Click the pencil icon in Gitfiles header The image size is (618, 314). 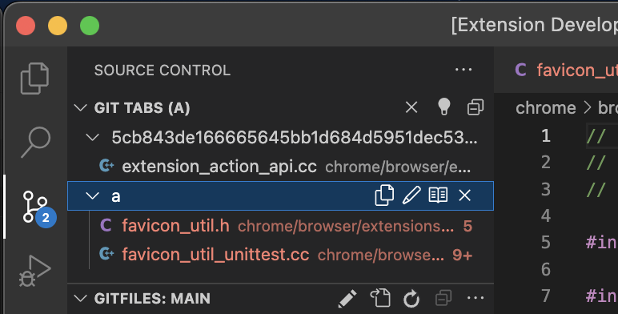tap(347, 298)
